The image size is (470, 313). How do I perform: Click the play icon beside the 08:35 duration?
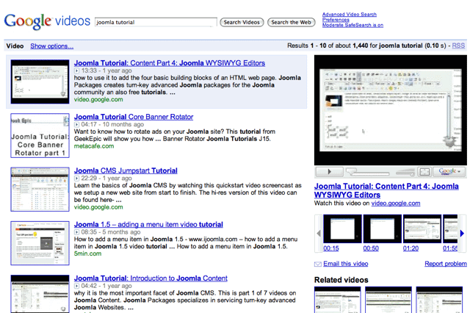pyautogui.click(x=76, y=232)
